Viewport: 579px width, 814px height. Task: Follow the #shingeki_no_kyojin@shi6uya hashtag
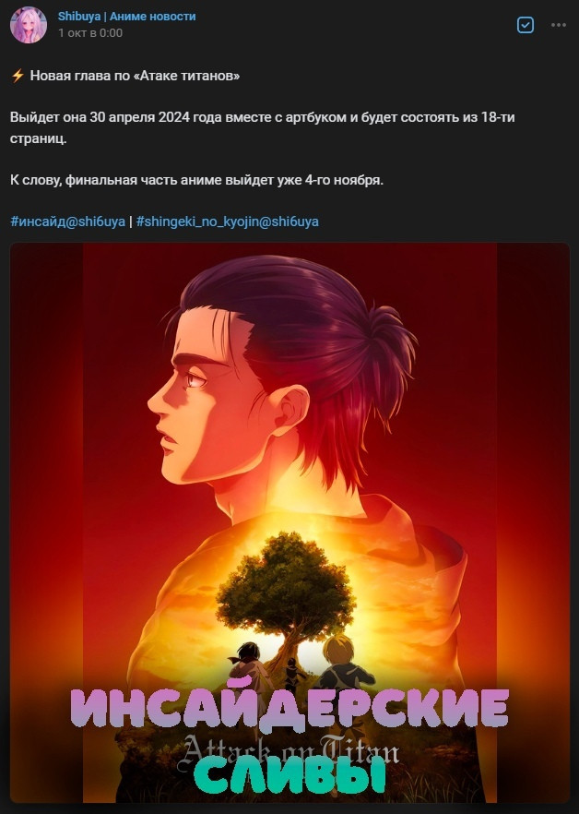coord(227,221)
